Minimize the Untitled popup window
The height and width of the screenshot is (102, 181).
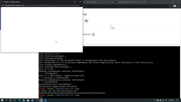(x=69, y=2)
